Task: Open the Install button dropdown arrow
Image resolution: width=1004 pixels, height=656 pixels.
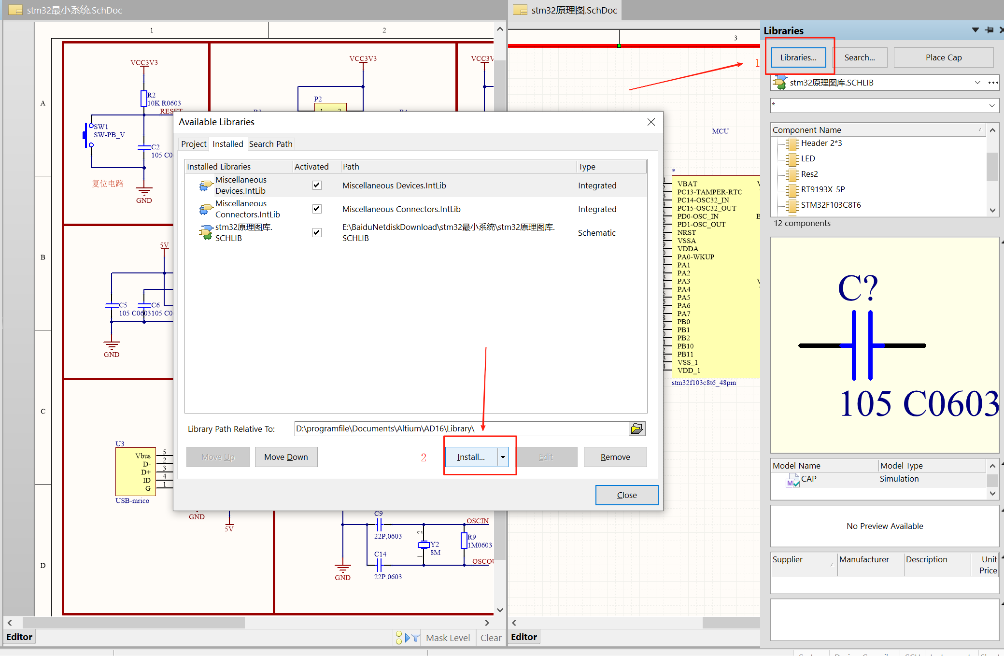Action: [x=503, y=457]
